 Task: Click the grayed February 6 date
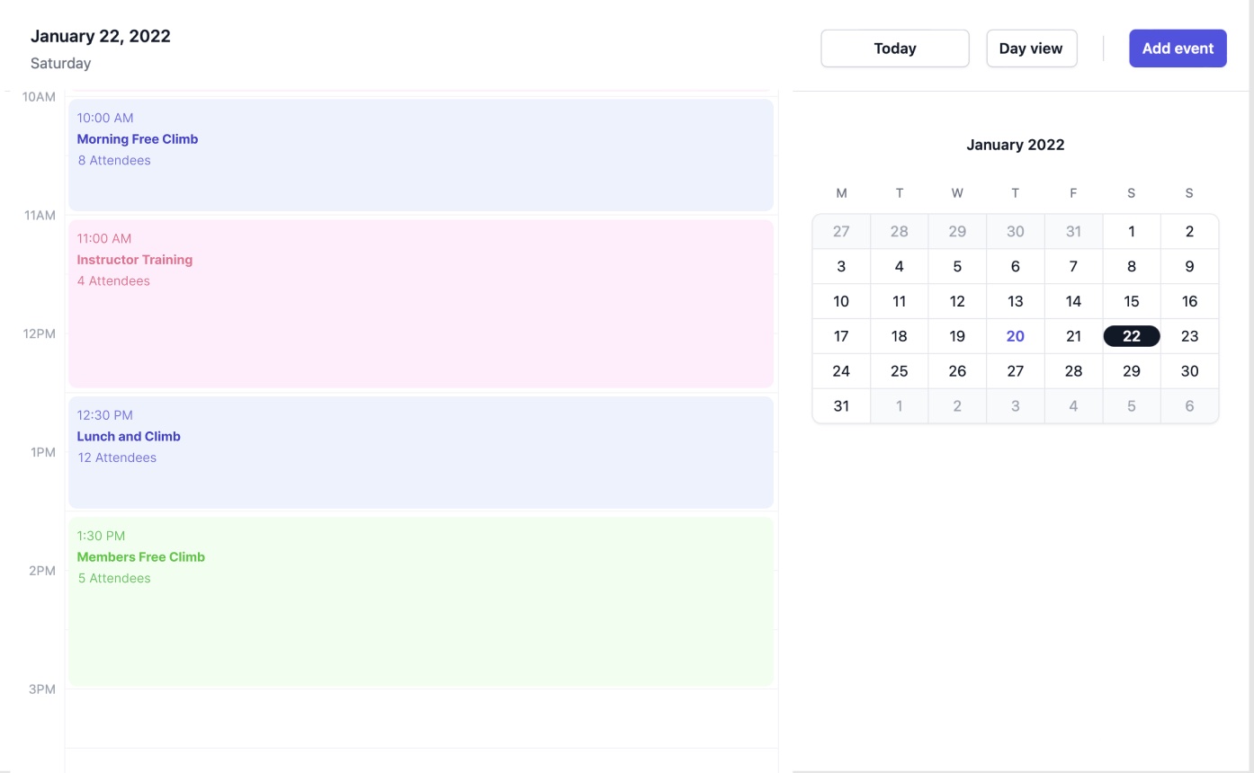[x=1189, y=405]
